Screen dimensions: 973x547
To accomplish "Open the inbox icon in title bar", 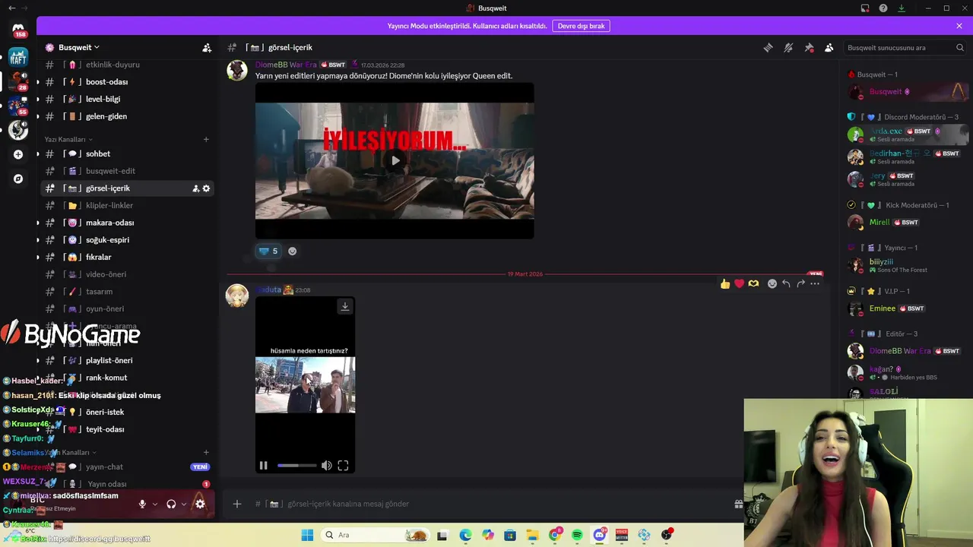I will (x=865, y=8).
